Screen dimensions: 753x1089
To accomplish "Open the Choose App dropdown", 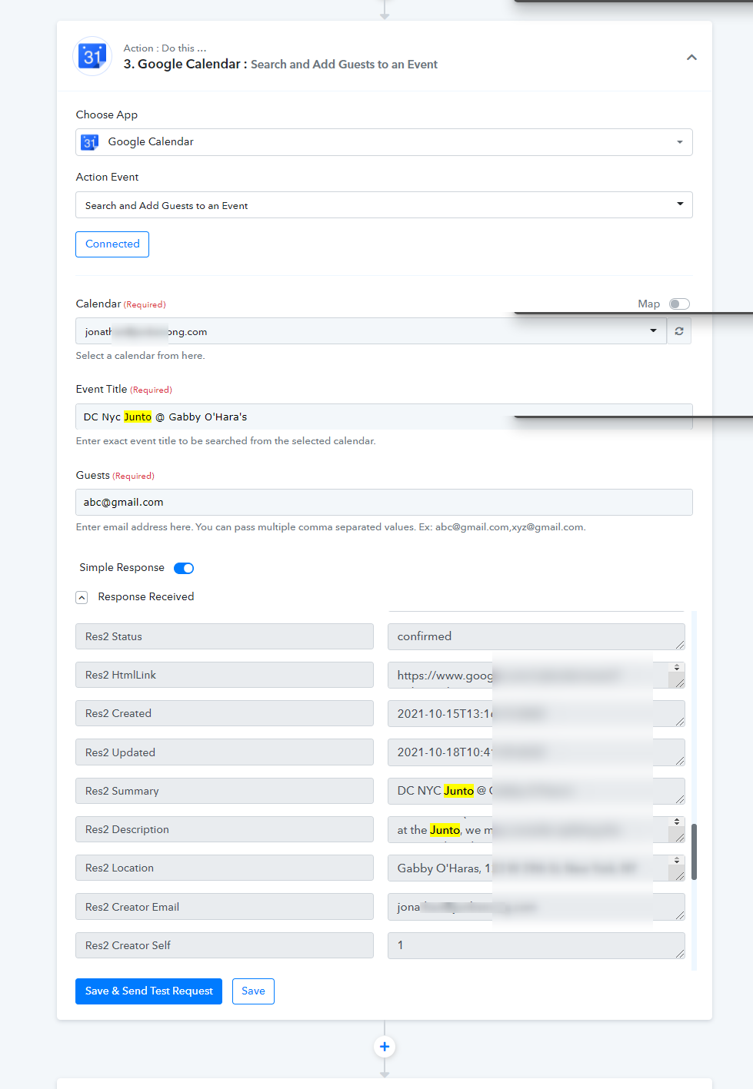I will coord(384,142).
